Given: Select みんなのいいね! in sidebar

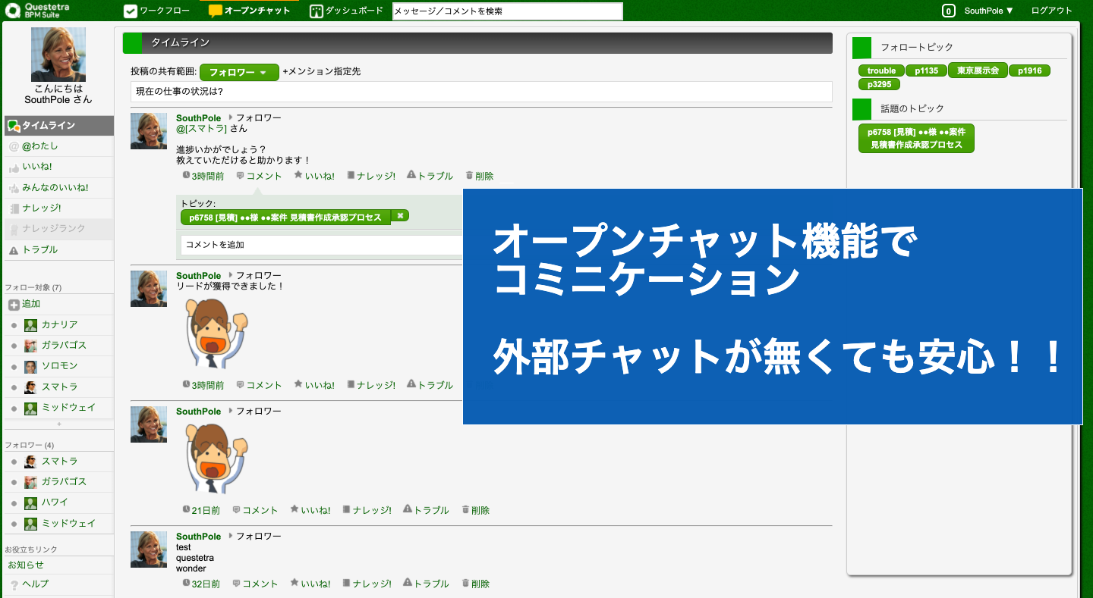Looking at the screenshot, I should coord(55,188).
